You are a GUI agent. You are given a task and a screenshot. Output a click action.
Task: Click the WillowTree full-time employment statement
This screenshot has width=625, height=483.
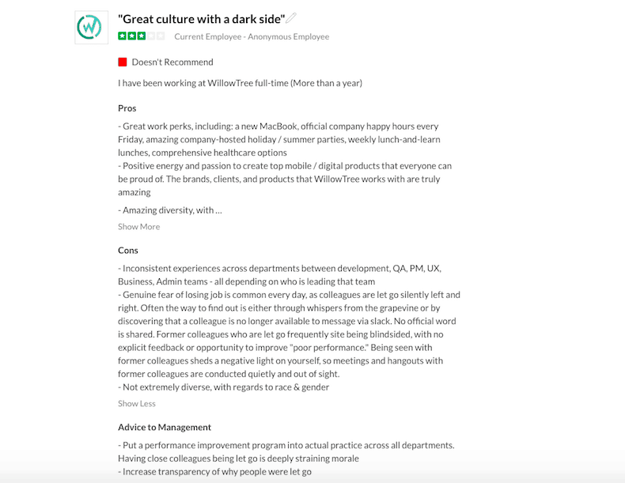tap(240, 83)
